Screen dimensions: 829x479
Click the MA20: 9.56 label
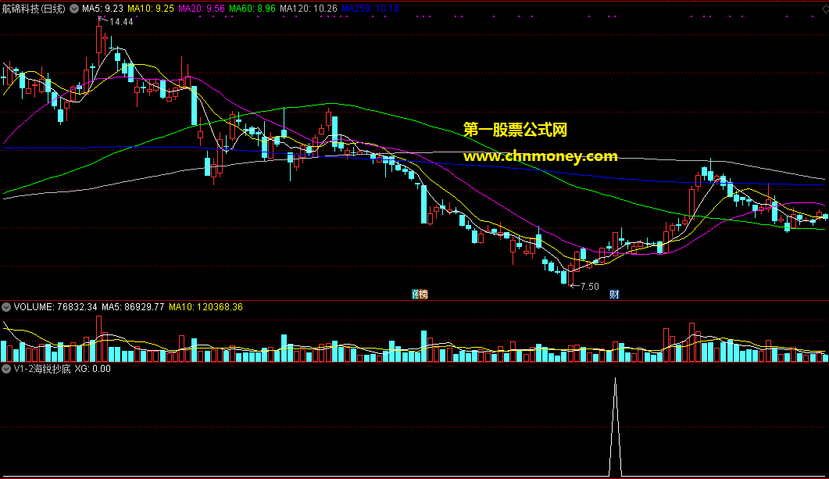click(202, 9)
